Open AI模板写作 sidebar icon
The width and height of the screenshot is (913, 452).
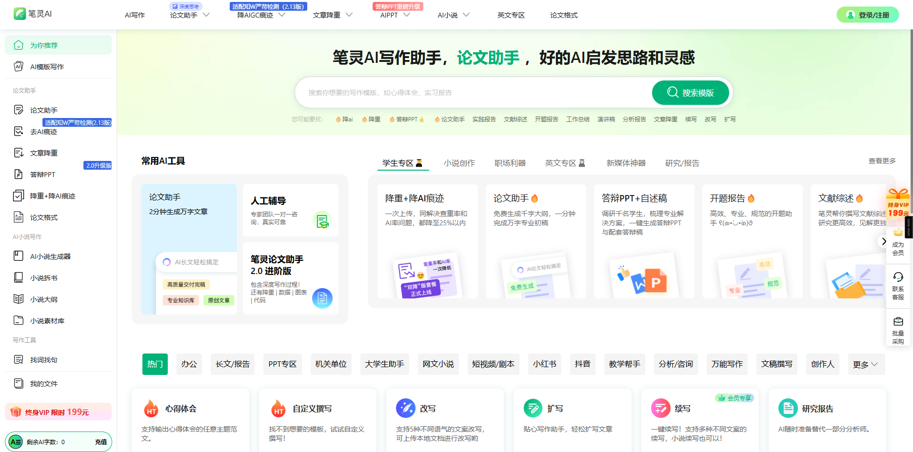[x=19, y=66]
